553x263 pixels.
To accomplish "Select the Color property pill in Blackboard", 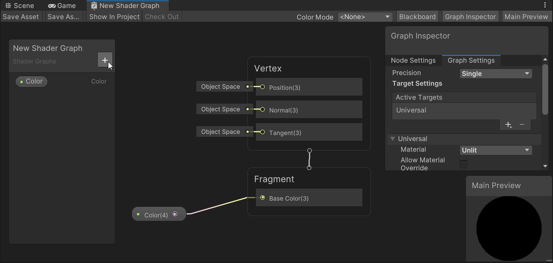I will (32, 81).
